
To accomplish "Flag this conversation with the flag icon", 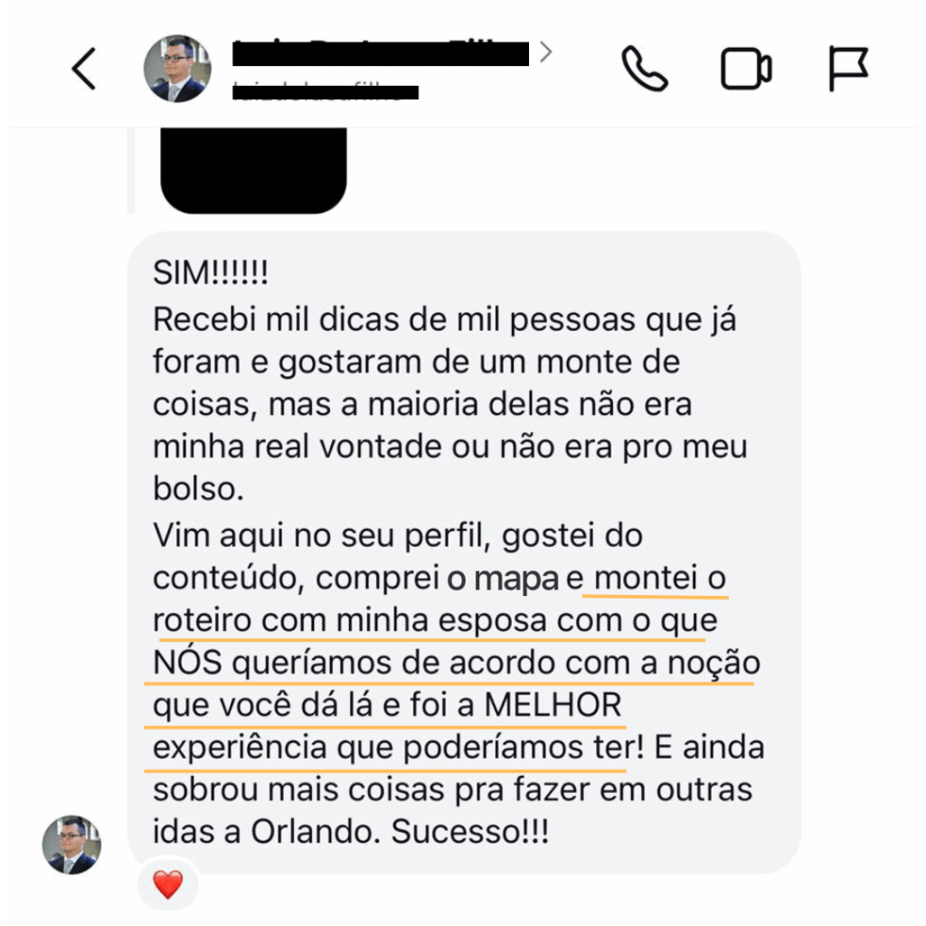I will point(848,69).
